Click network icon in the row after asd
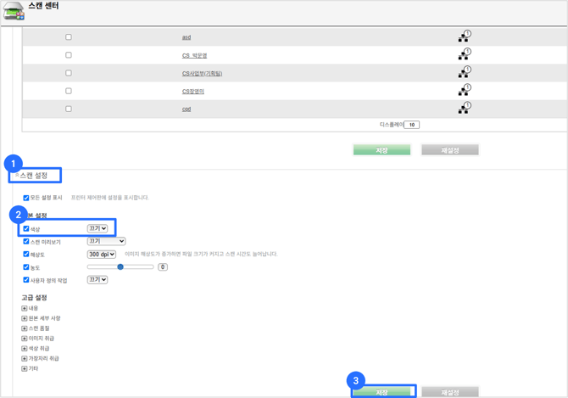Image resolution: width=568 pixels, height=398 pixels. coord(465,53)
